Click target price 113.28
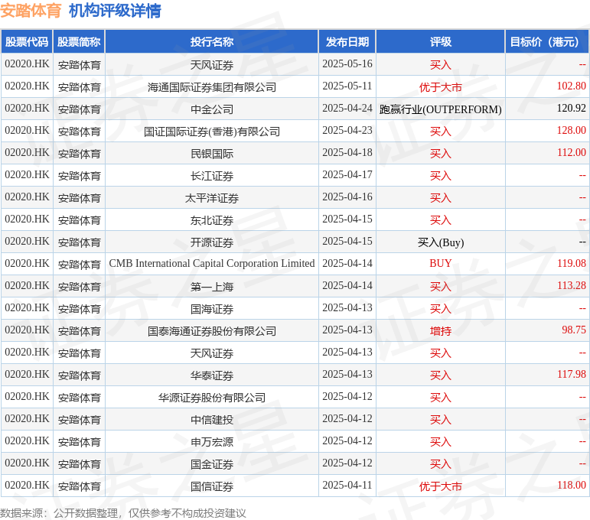The width and height of the screenshot is (590, 520). [x=571, y=285]
